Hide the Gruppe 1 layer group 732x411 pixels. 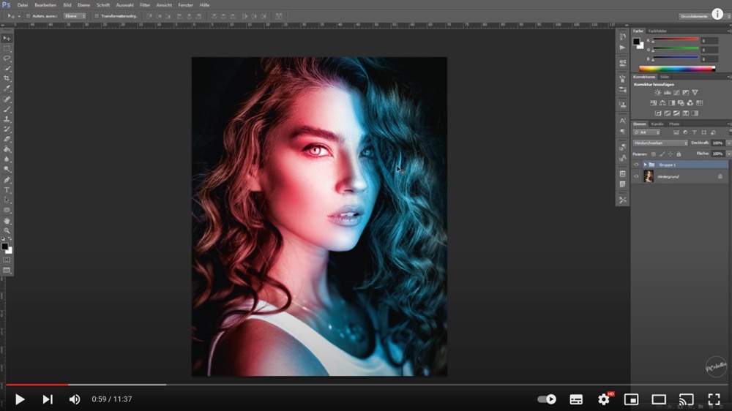(x=636, y=165)
